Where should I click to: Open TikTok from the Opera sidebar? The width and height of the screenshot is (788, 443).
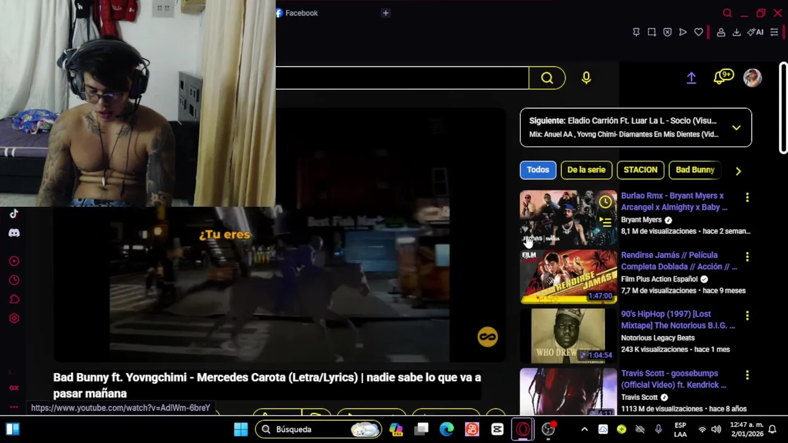[14, 214]
